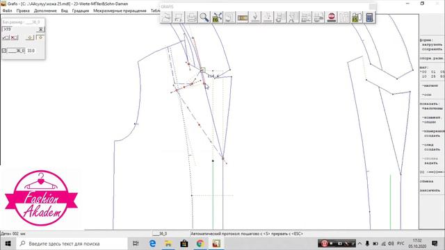Toggle the checkbox beside size 36_0
Viewport: 445px width, 250px height.
4,51
